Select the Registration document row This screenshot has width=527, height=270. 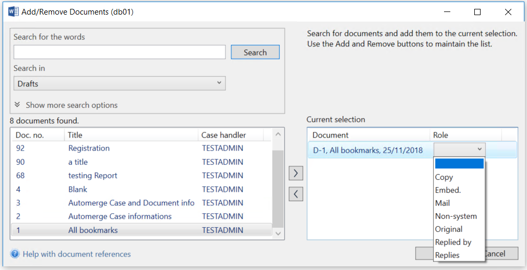tap(89, 148)
